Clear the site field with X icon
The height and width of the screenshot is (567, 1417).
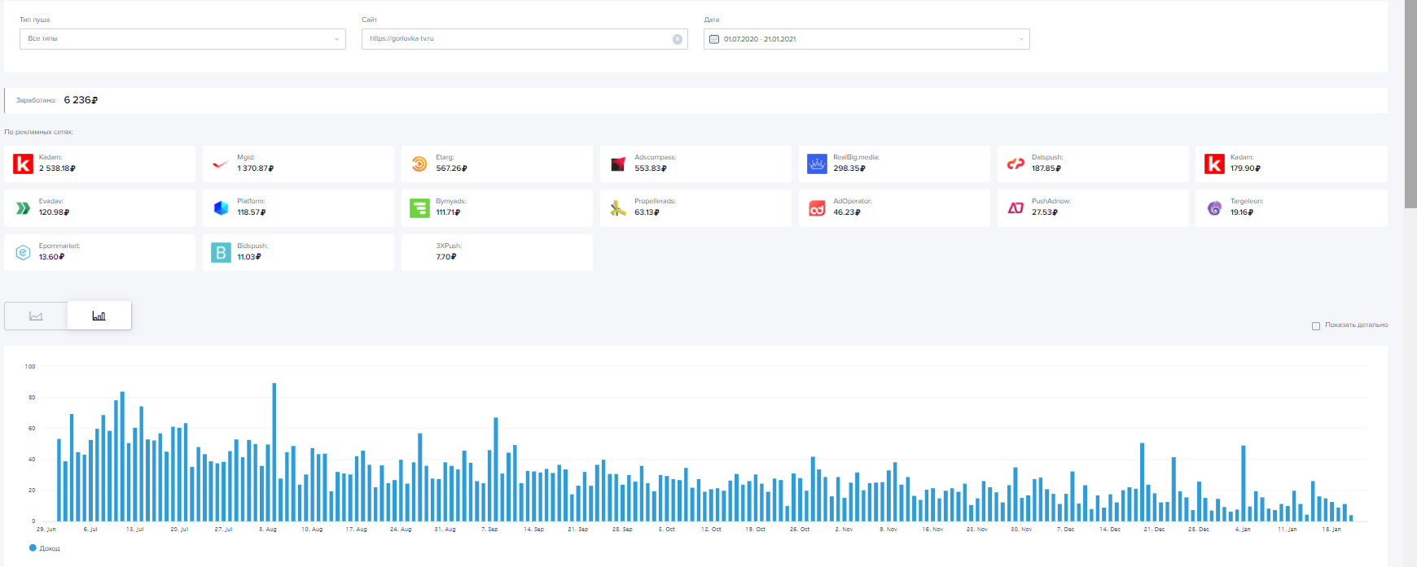coord(677,39)
